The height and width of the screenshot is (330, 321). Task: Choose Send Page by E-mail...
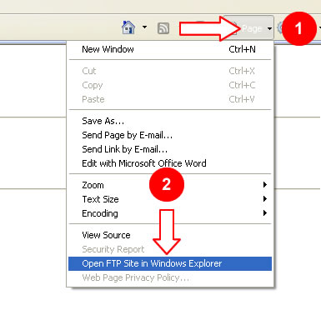pyautogui.click(x=170, y=135)
